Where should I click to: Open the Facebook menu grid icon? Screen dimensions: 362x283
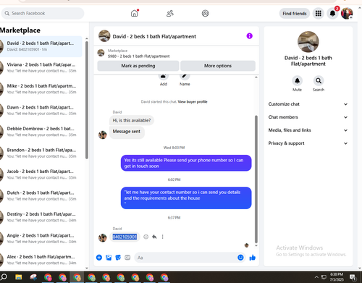point(319,13)
